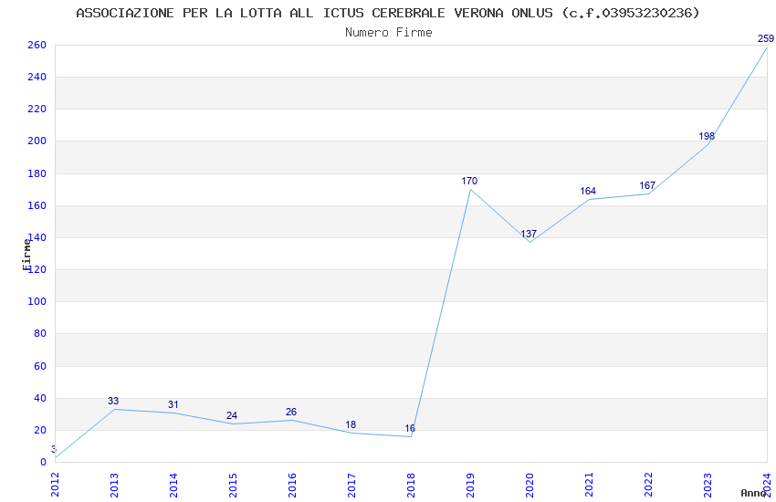Click the x-axis year 2020
The width and height of the screenshot is (776, 502).
coord(530,485)
